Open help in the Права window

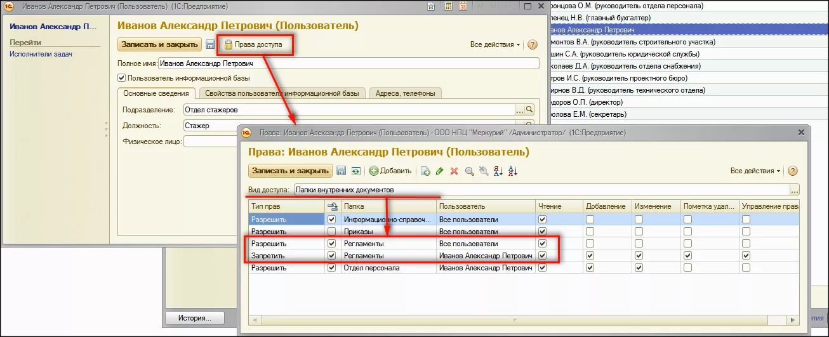pyautogui.click(x=793, y=171)
